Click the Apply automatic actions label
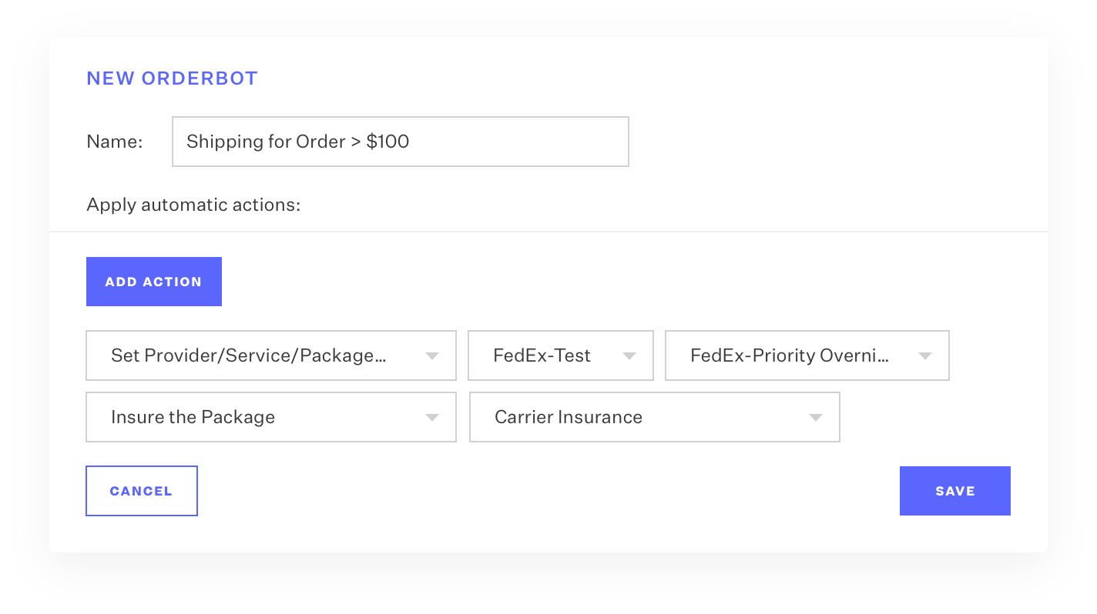 point(193,205)
